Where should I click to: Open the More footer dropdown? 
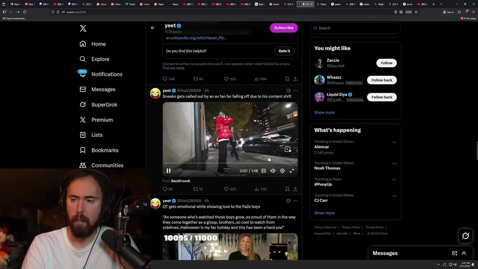pos(358,234)
